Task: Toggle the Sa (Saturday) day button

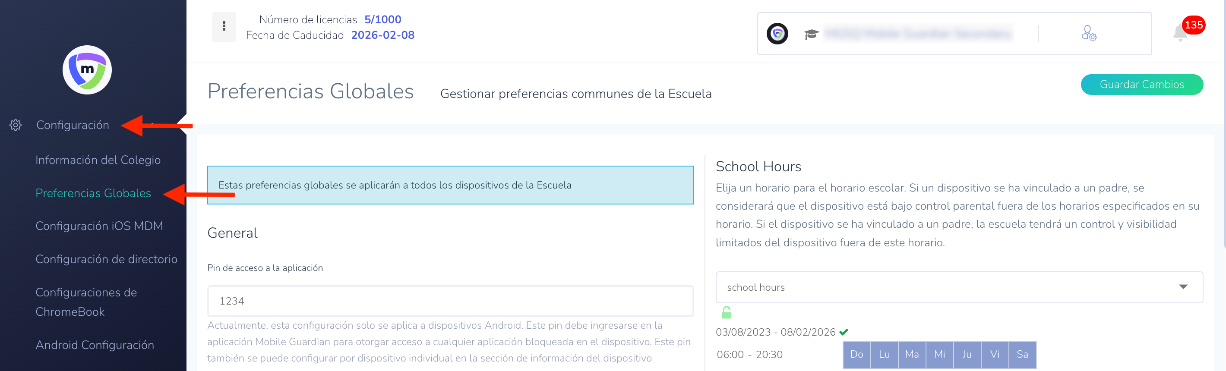Action: [x=1022, y=354]
